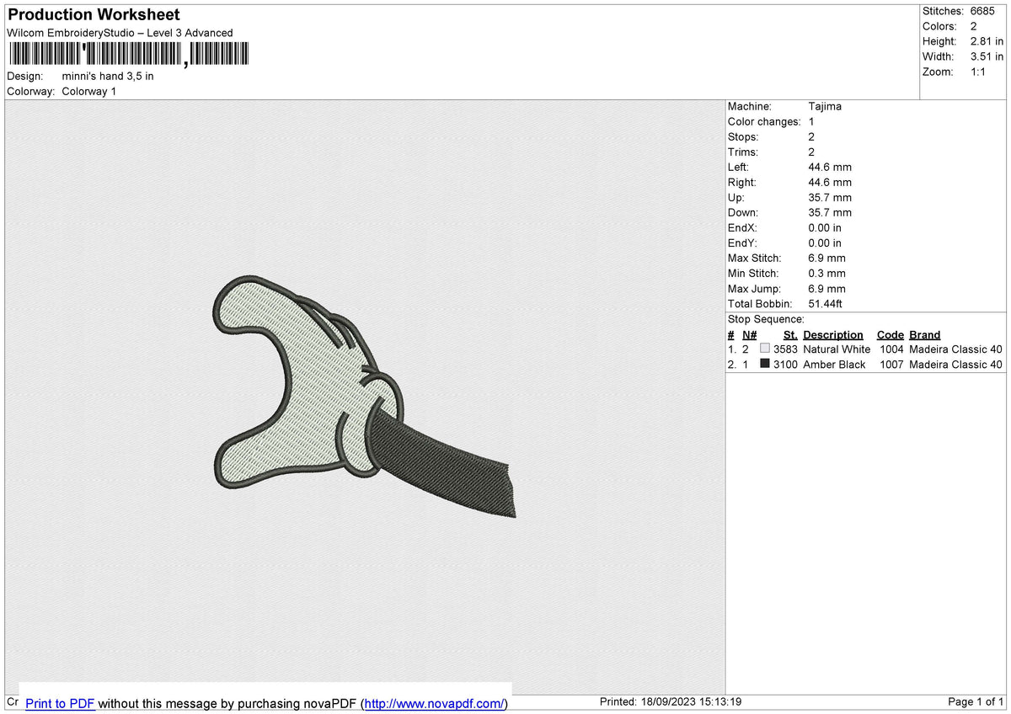This screenshot has height=714, width=1011.
Task: Select the 'Page 1 of 1' footer text
Action: [976, 702]
